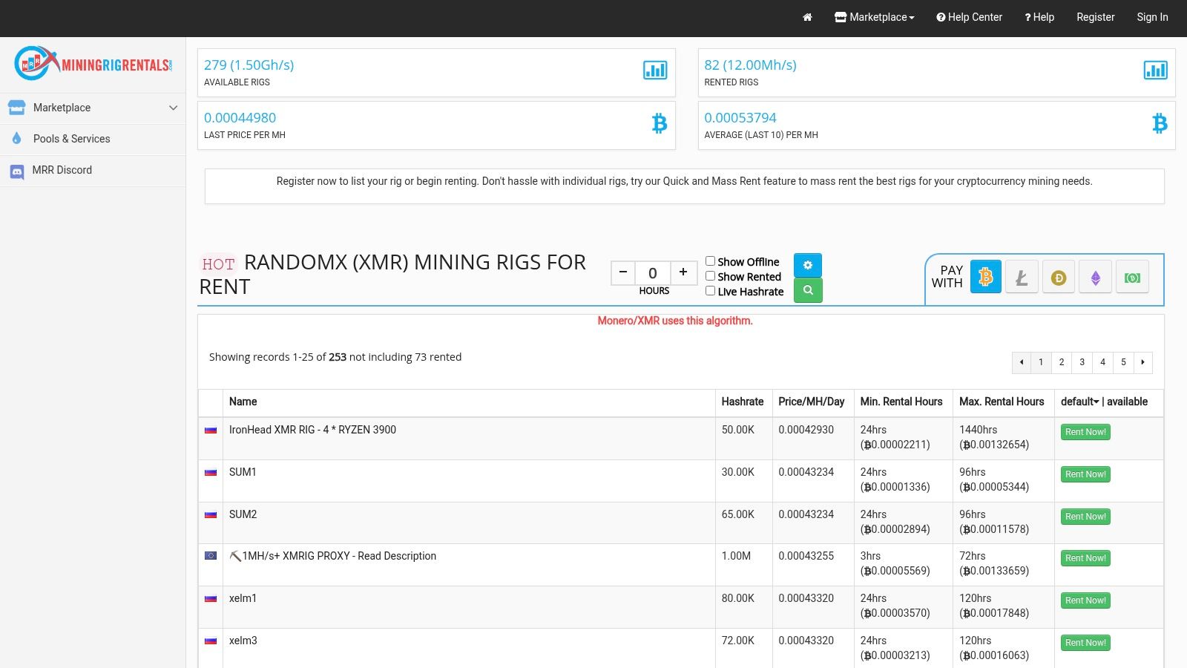
Task: Enable the Show Offline checkbox
Action: (x=710, y=261)
